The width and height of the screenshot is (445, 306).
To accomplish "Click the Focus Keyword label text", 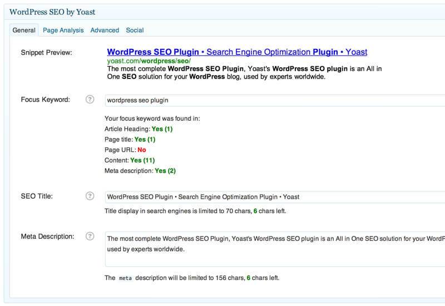I will point(45,100).
